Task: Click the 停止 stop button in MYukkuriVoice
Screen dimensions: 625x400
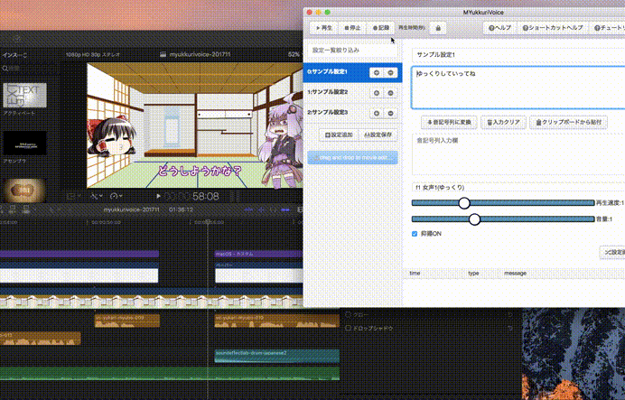Action: pos(352,28)
